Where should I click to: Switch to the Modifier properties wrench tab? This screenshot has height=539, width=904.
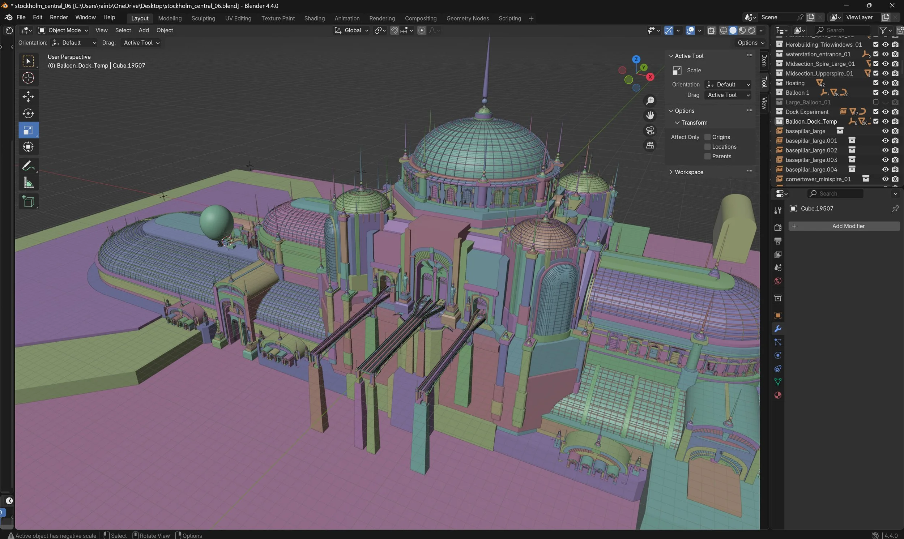pos(777,328)
